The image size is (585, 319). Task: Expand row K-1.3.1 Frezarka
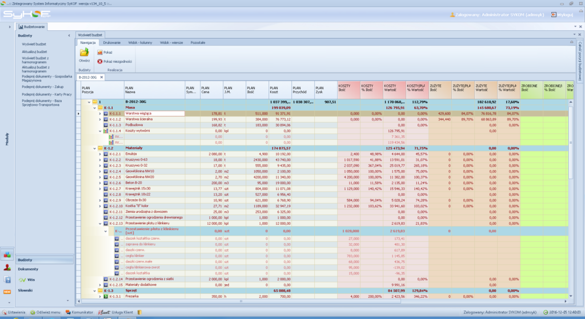point(100,297)
